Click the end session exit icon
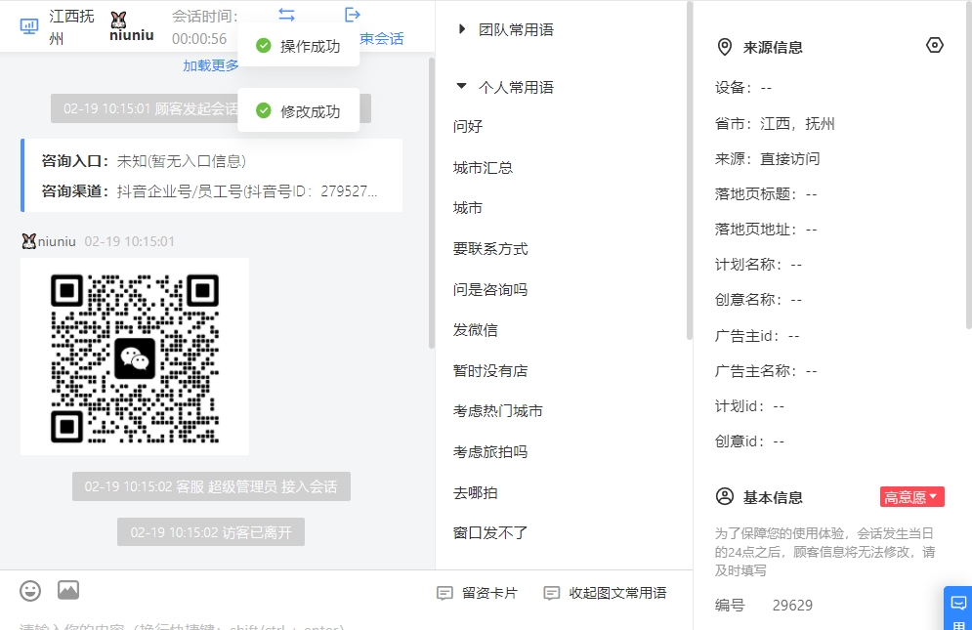Image resolution: width=972 pixels, height=630 pixels. [x=352, y=15]
